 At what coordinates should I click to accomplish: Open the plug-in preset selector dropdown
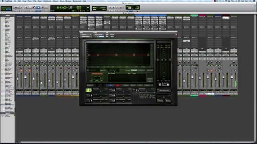(98, 35)
